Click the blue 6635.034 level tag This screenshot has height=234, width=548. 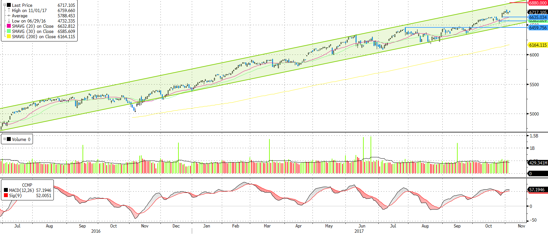537,17
